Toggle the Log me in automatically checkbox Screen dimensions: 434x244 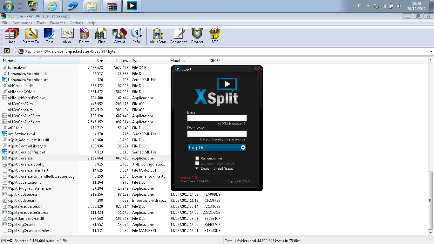click(x=197, y=163)
